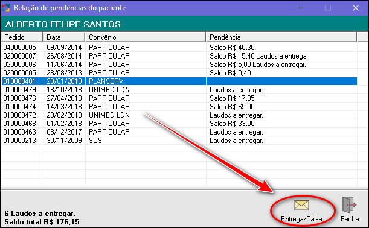Image resolution: width=369 pixels, height=228 pixels.
Task: Click the Saldo total R$ 176,15 text
Action: [x=42, y=222]
